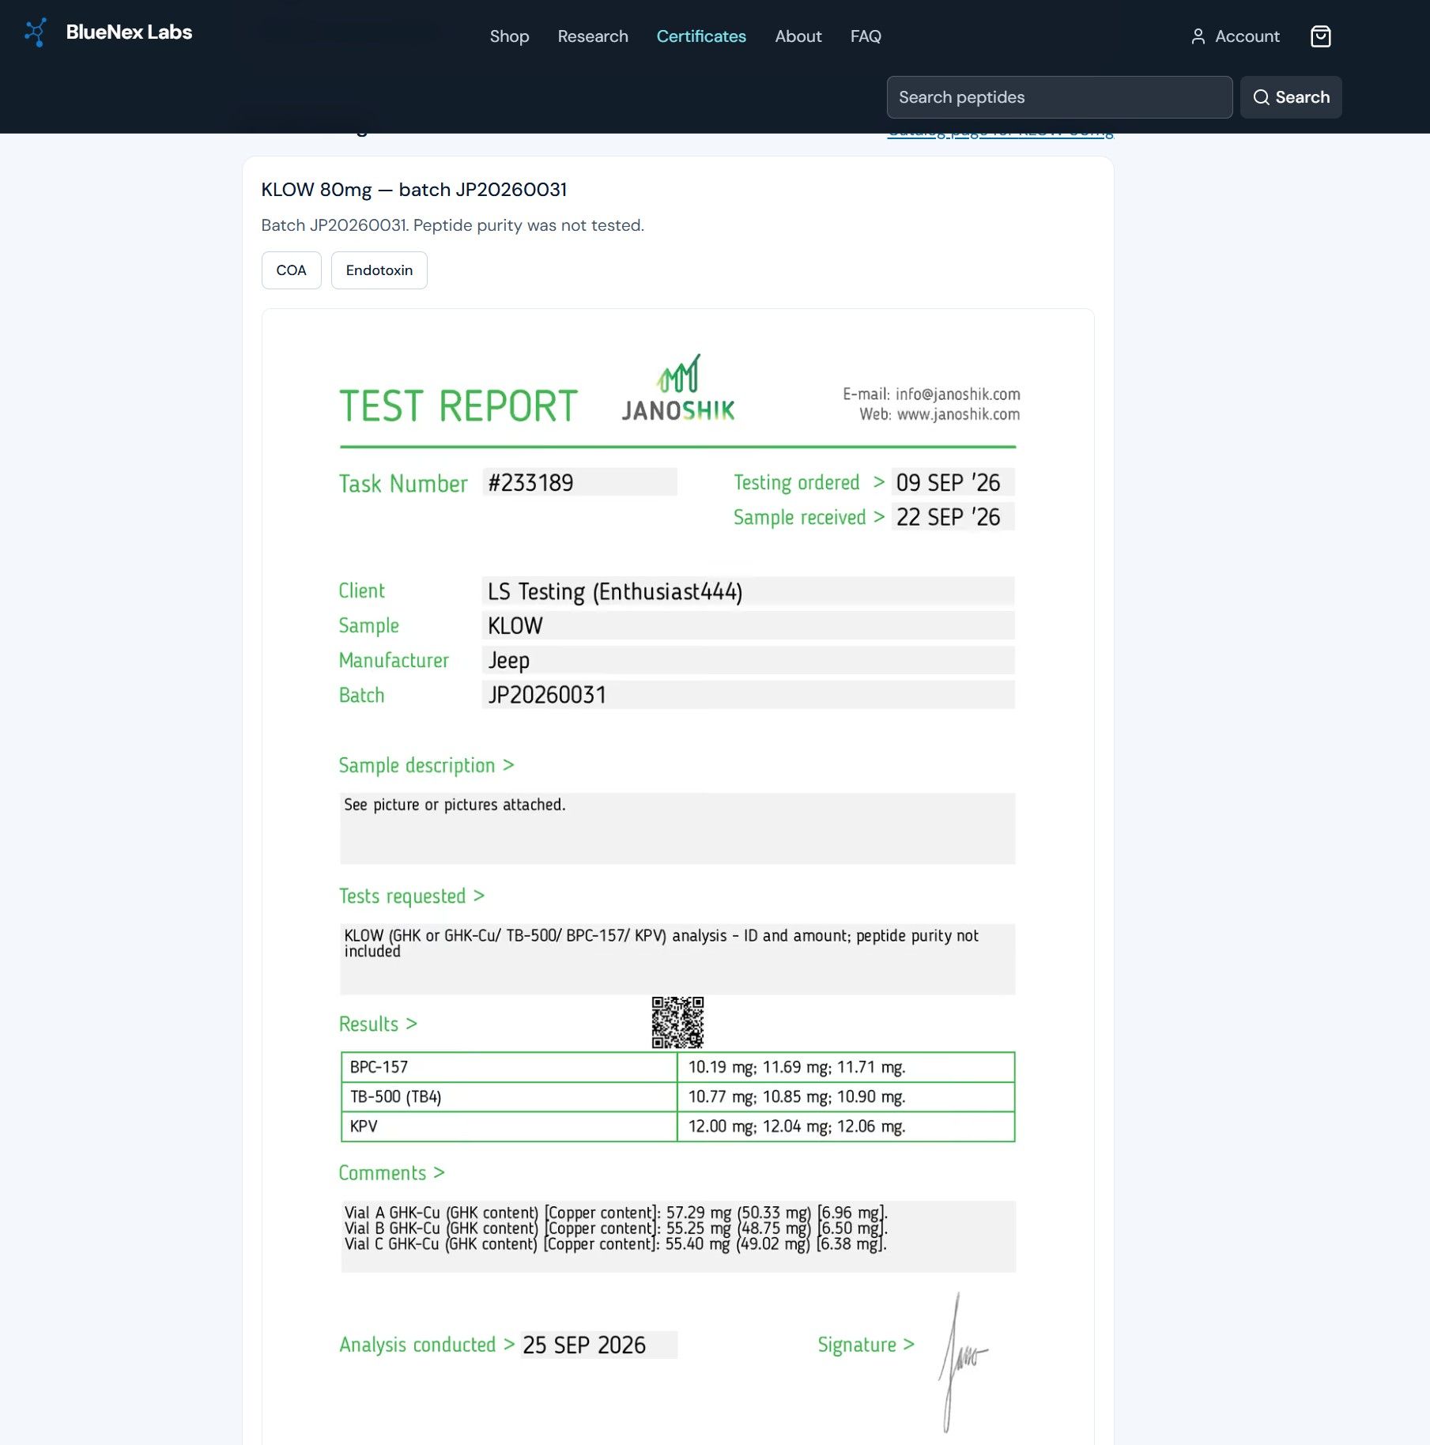This screenshot has width=1430, height=1445.
Task: Click the task number #233189
Action: pyautogui.click(x=531, y=482)
